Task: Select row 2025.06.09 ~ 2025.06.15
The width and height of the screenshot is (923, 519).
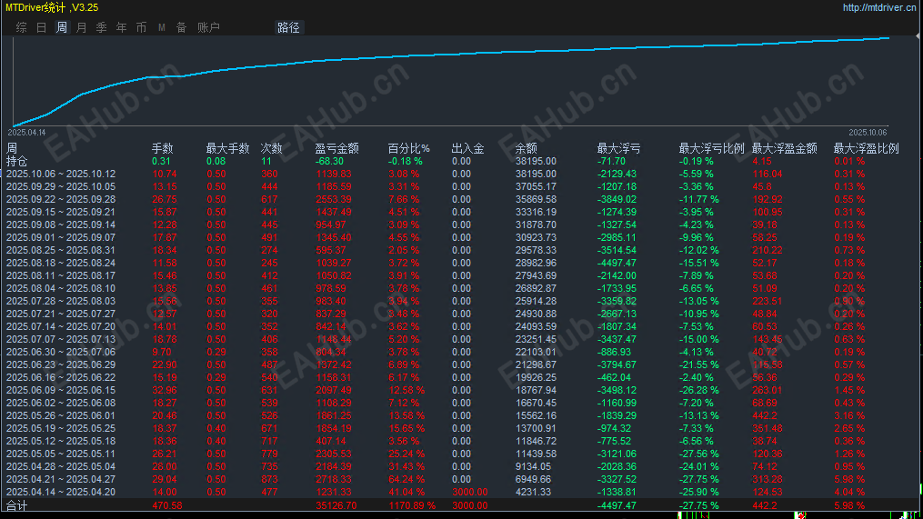Action: coord(61,390)
